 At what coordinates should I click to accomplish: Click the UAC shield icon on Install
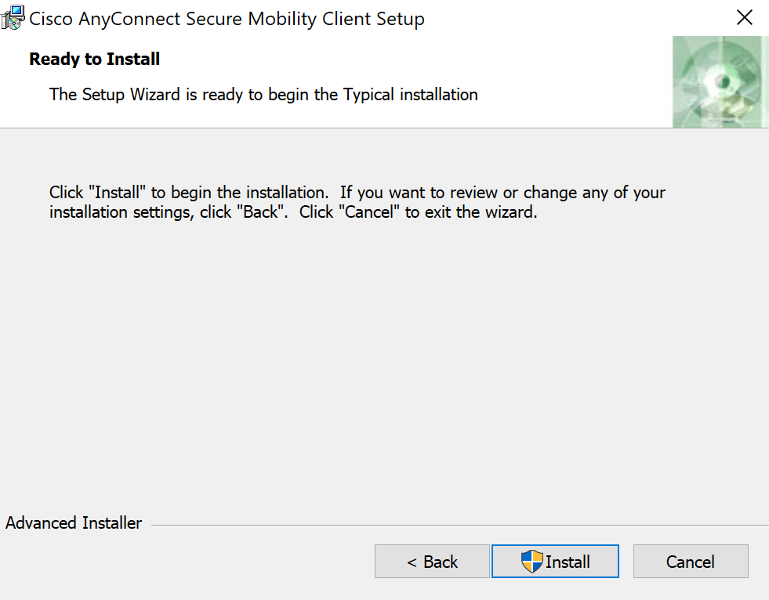pos(531,562)
